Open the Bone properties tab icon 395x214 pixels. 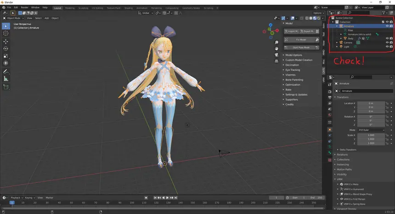click(x=330, y=153)
